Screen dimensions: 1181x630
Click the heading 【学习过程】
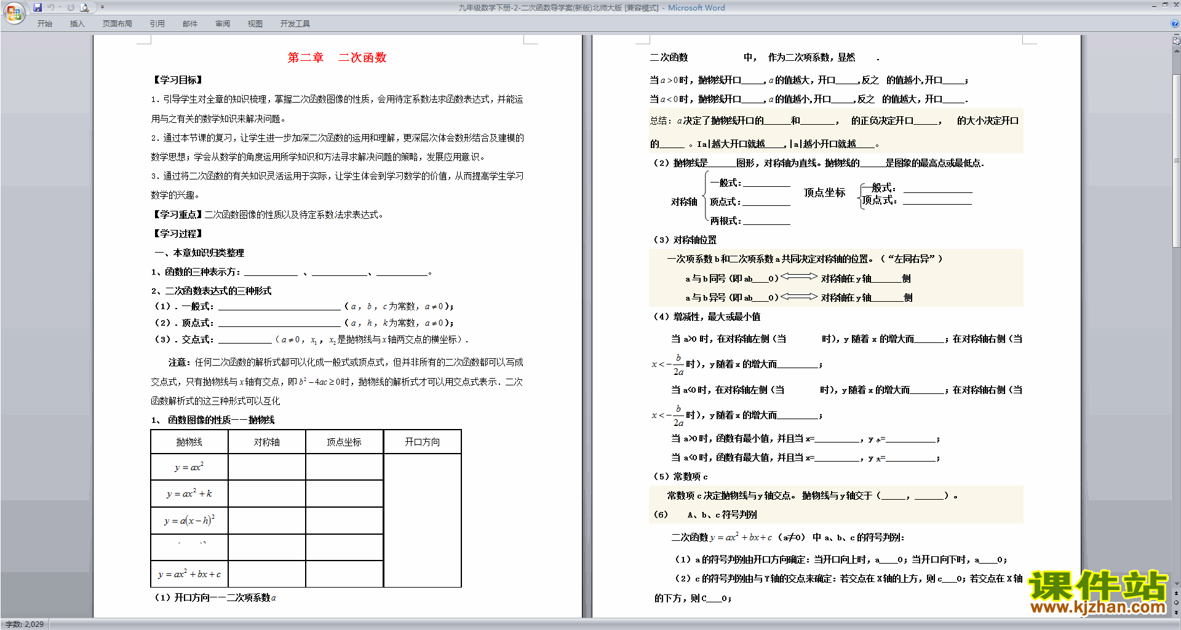(178, 234)
